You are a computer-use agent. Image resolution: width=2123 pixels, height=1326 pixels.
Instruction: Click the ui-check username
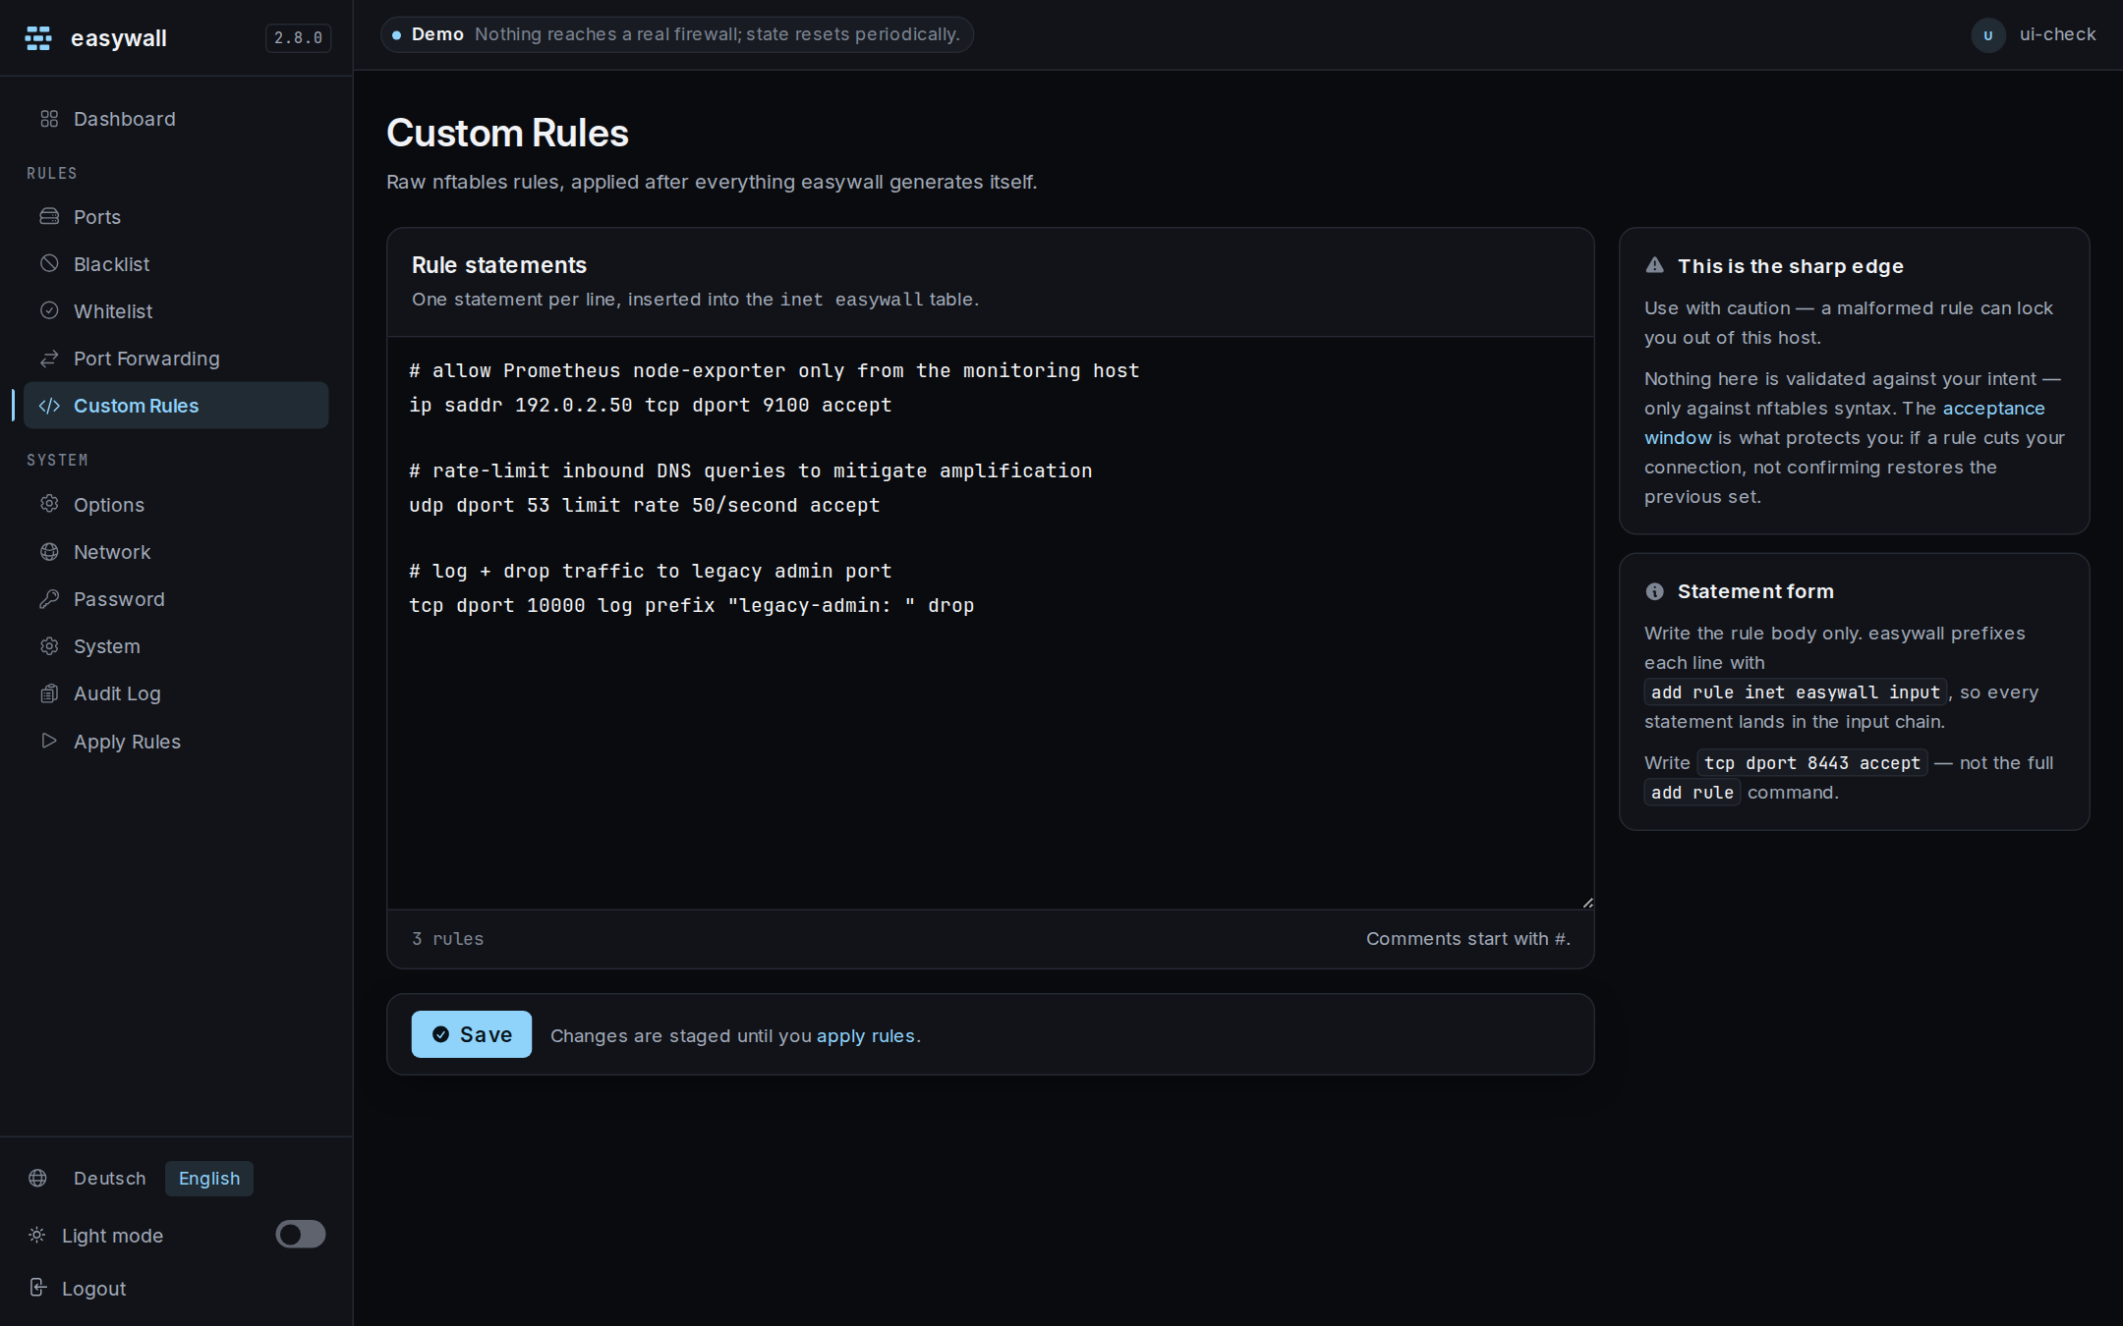(2057, 34)
